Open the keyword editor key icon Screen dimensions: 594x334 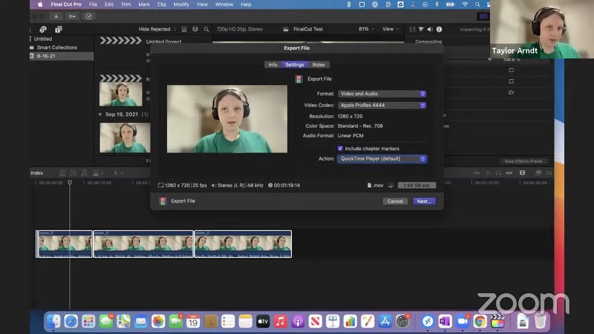click(72, 16)
